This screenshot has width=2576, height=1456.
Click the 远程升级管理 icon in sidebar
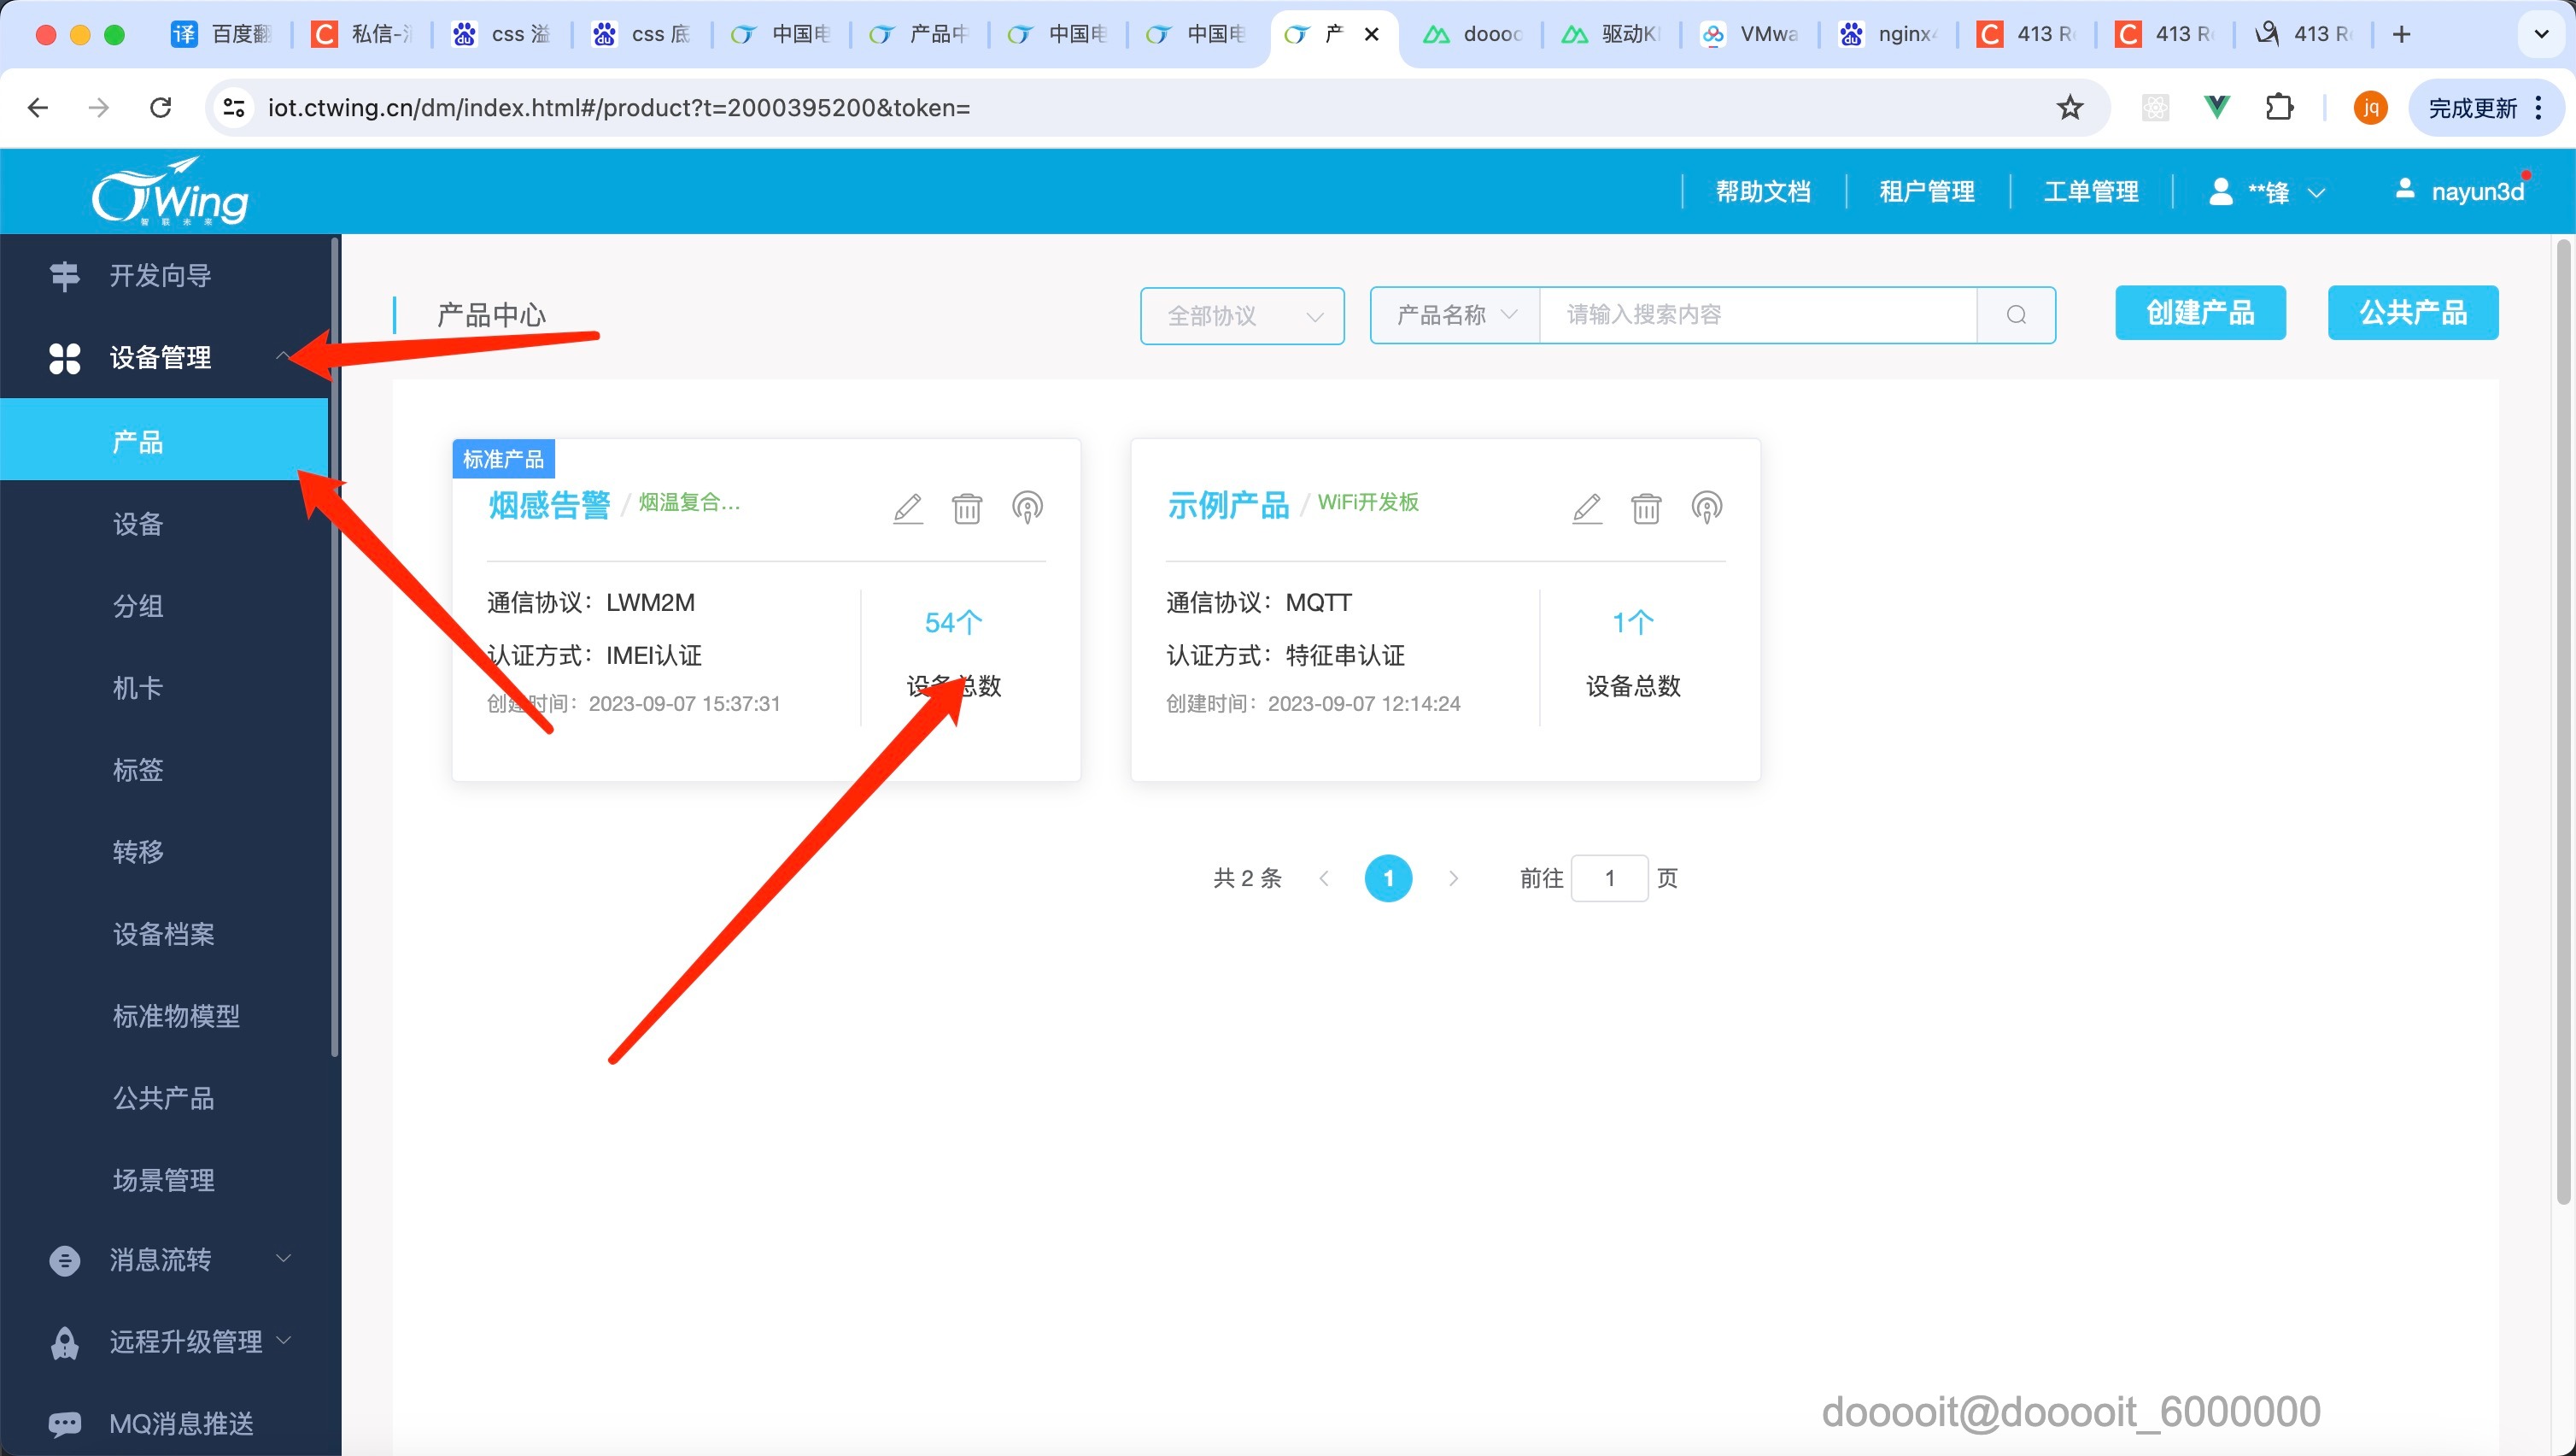point(64,1341)
